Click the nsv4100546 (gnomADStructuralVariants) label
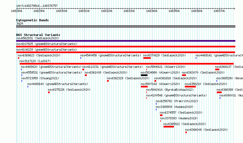 point(176,95)
